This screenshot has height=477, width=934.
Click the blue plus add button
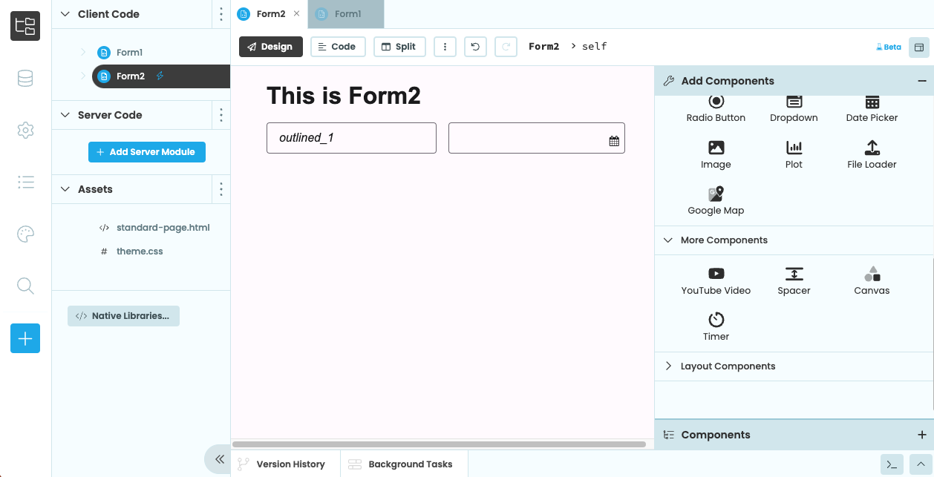[x=25, y=338]
